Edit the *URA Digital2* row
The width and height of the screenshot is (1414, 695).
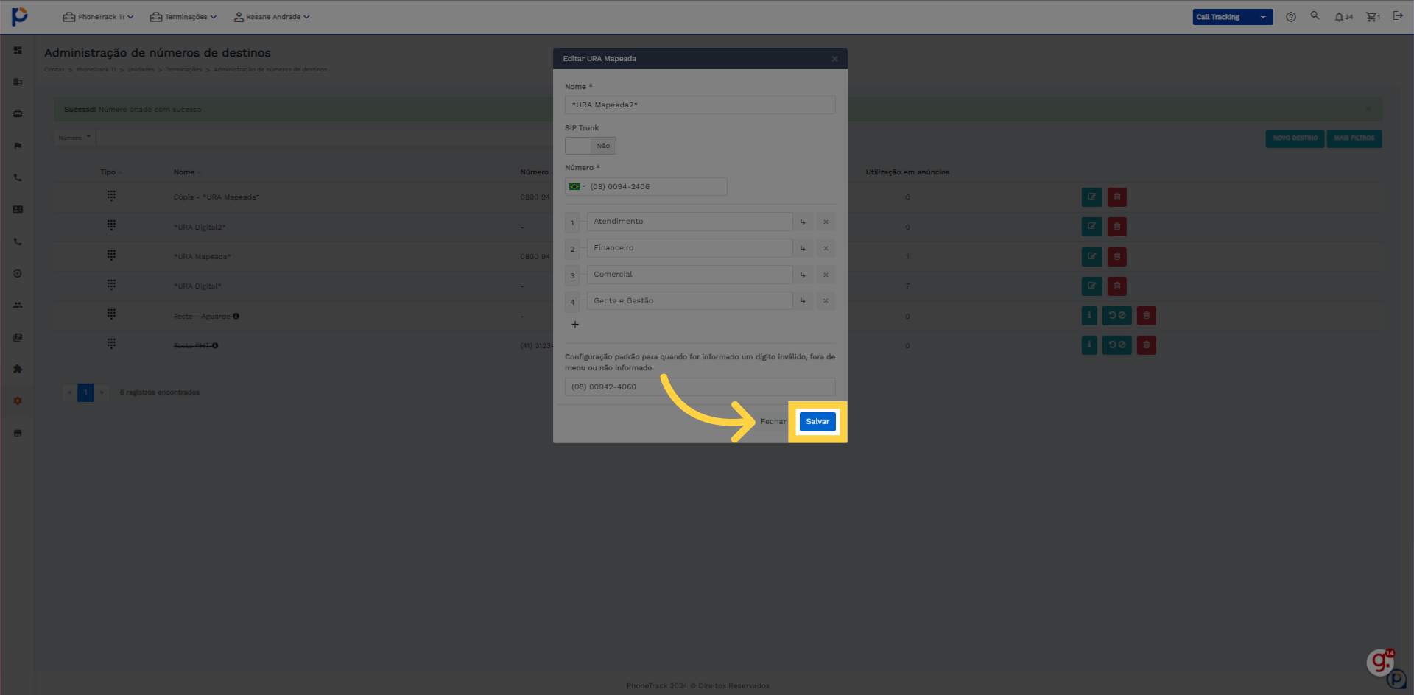pyautogui.click(x=1091, y=227)
